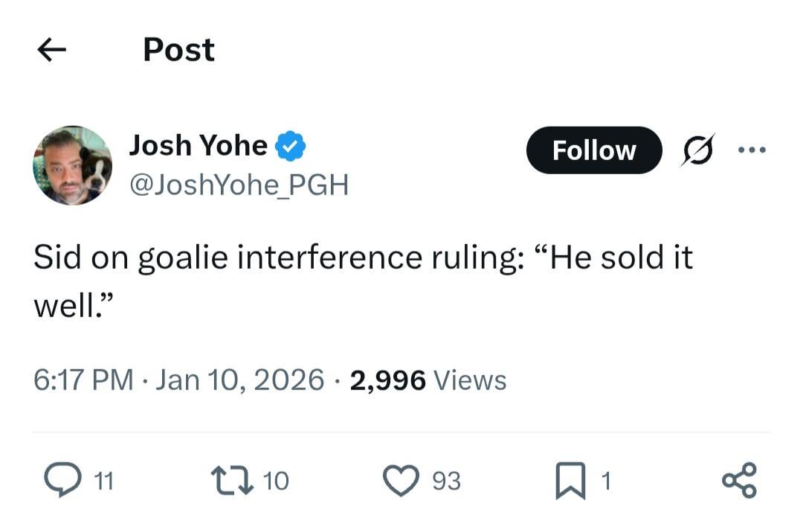Click the Grok icon next to Follow

coord(697,149)
